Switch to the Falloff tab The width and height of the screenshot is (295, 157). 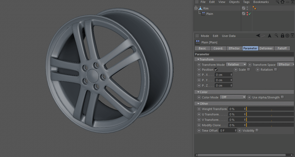pos(282,48)
